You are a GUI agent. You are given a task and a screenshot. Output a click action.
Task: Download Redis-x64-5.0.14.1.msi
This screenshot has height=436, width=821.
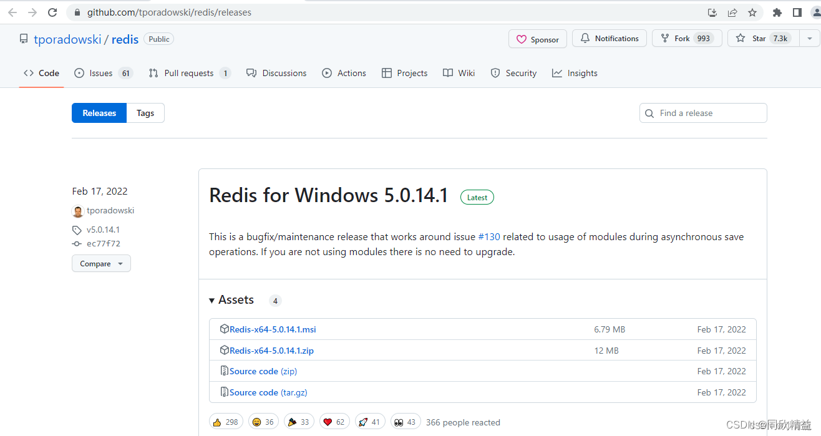273,329
